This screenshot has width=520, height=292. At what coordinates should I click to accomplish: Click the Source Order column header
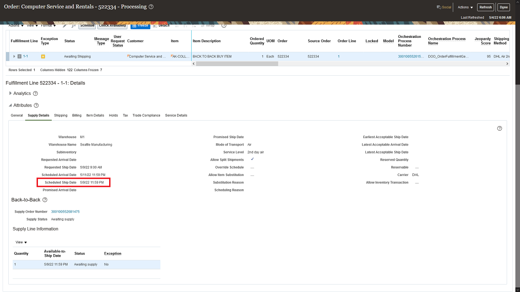coord(320,41)
